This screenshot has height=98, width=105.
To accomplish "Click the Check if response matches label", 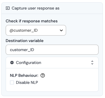I will (x=31, y=21).
